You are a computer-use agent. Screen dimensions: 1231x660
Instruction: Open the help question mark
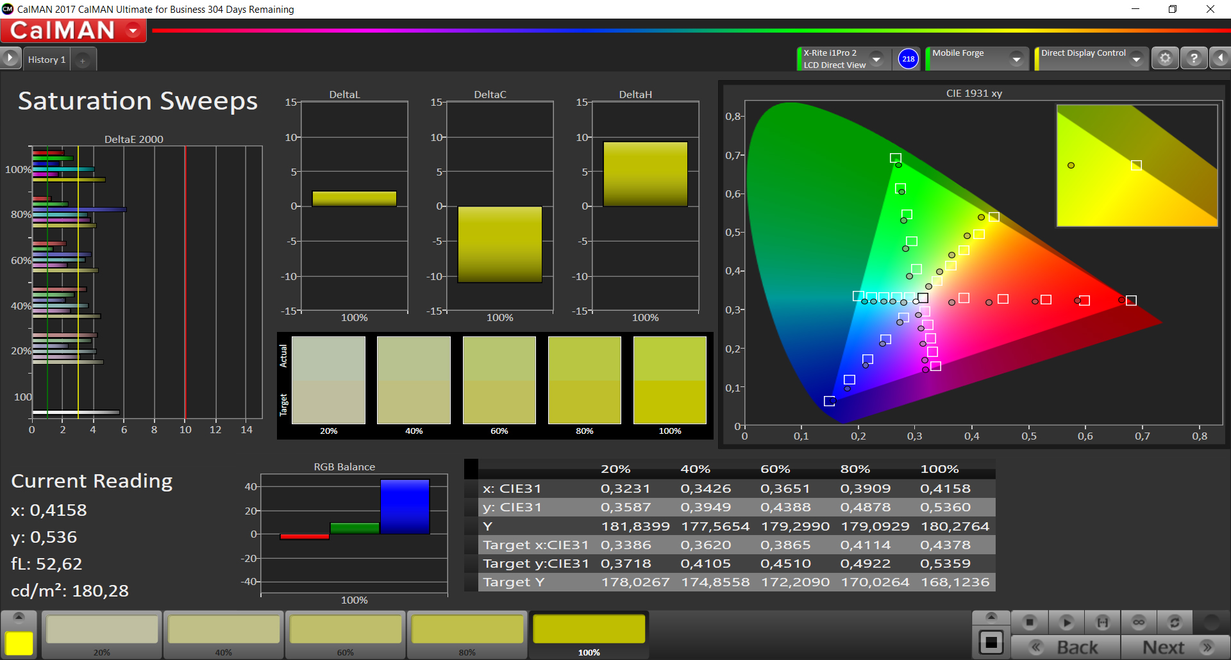click(x=1194, y=58)
